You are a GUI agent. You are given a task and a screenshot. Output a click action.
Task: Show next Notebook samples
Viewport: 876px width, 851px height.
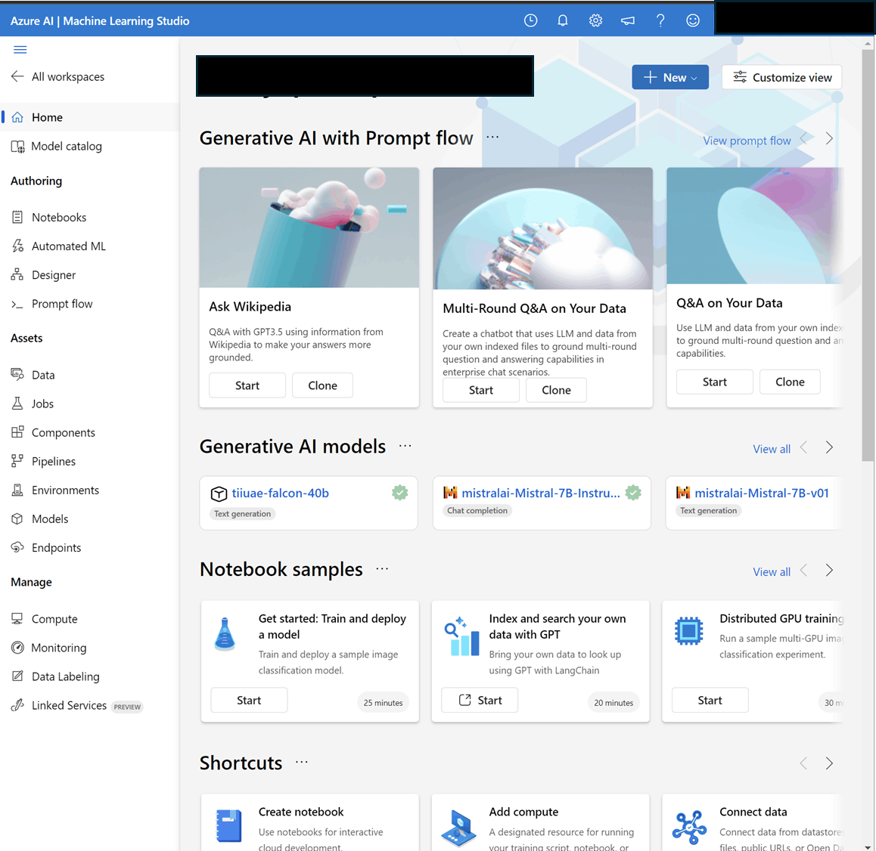coord(829,571)
